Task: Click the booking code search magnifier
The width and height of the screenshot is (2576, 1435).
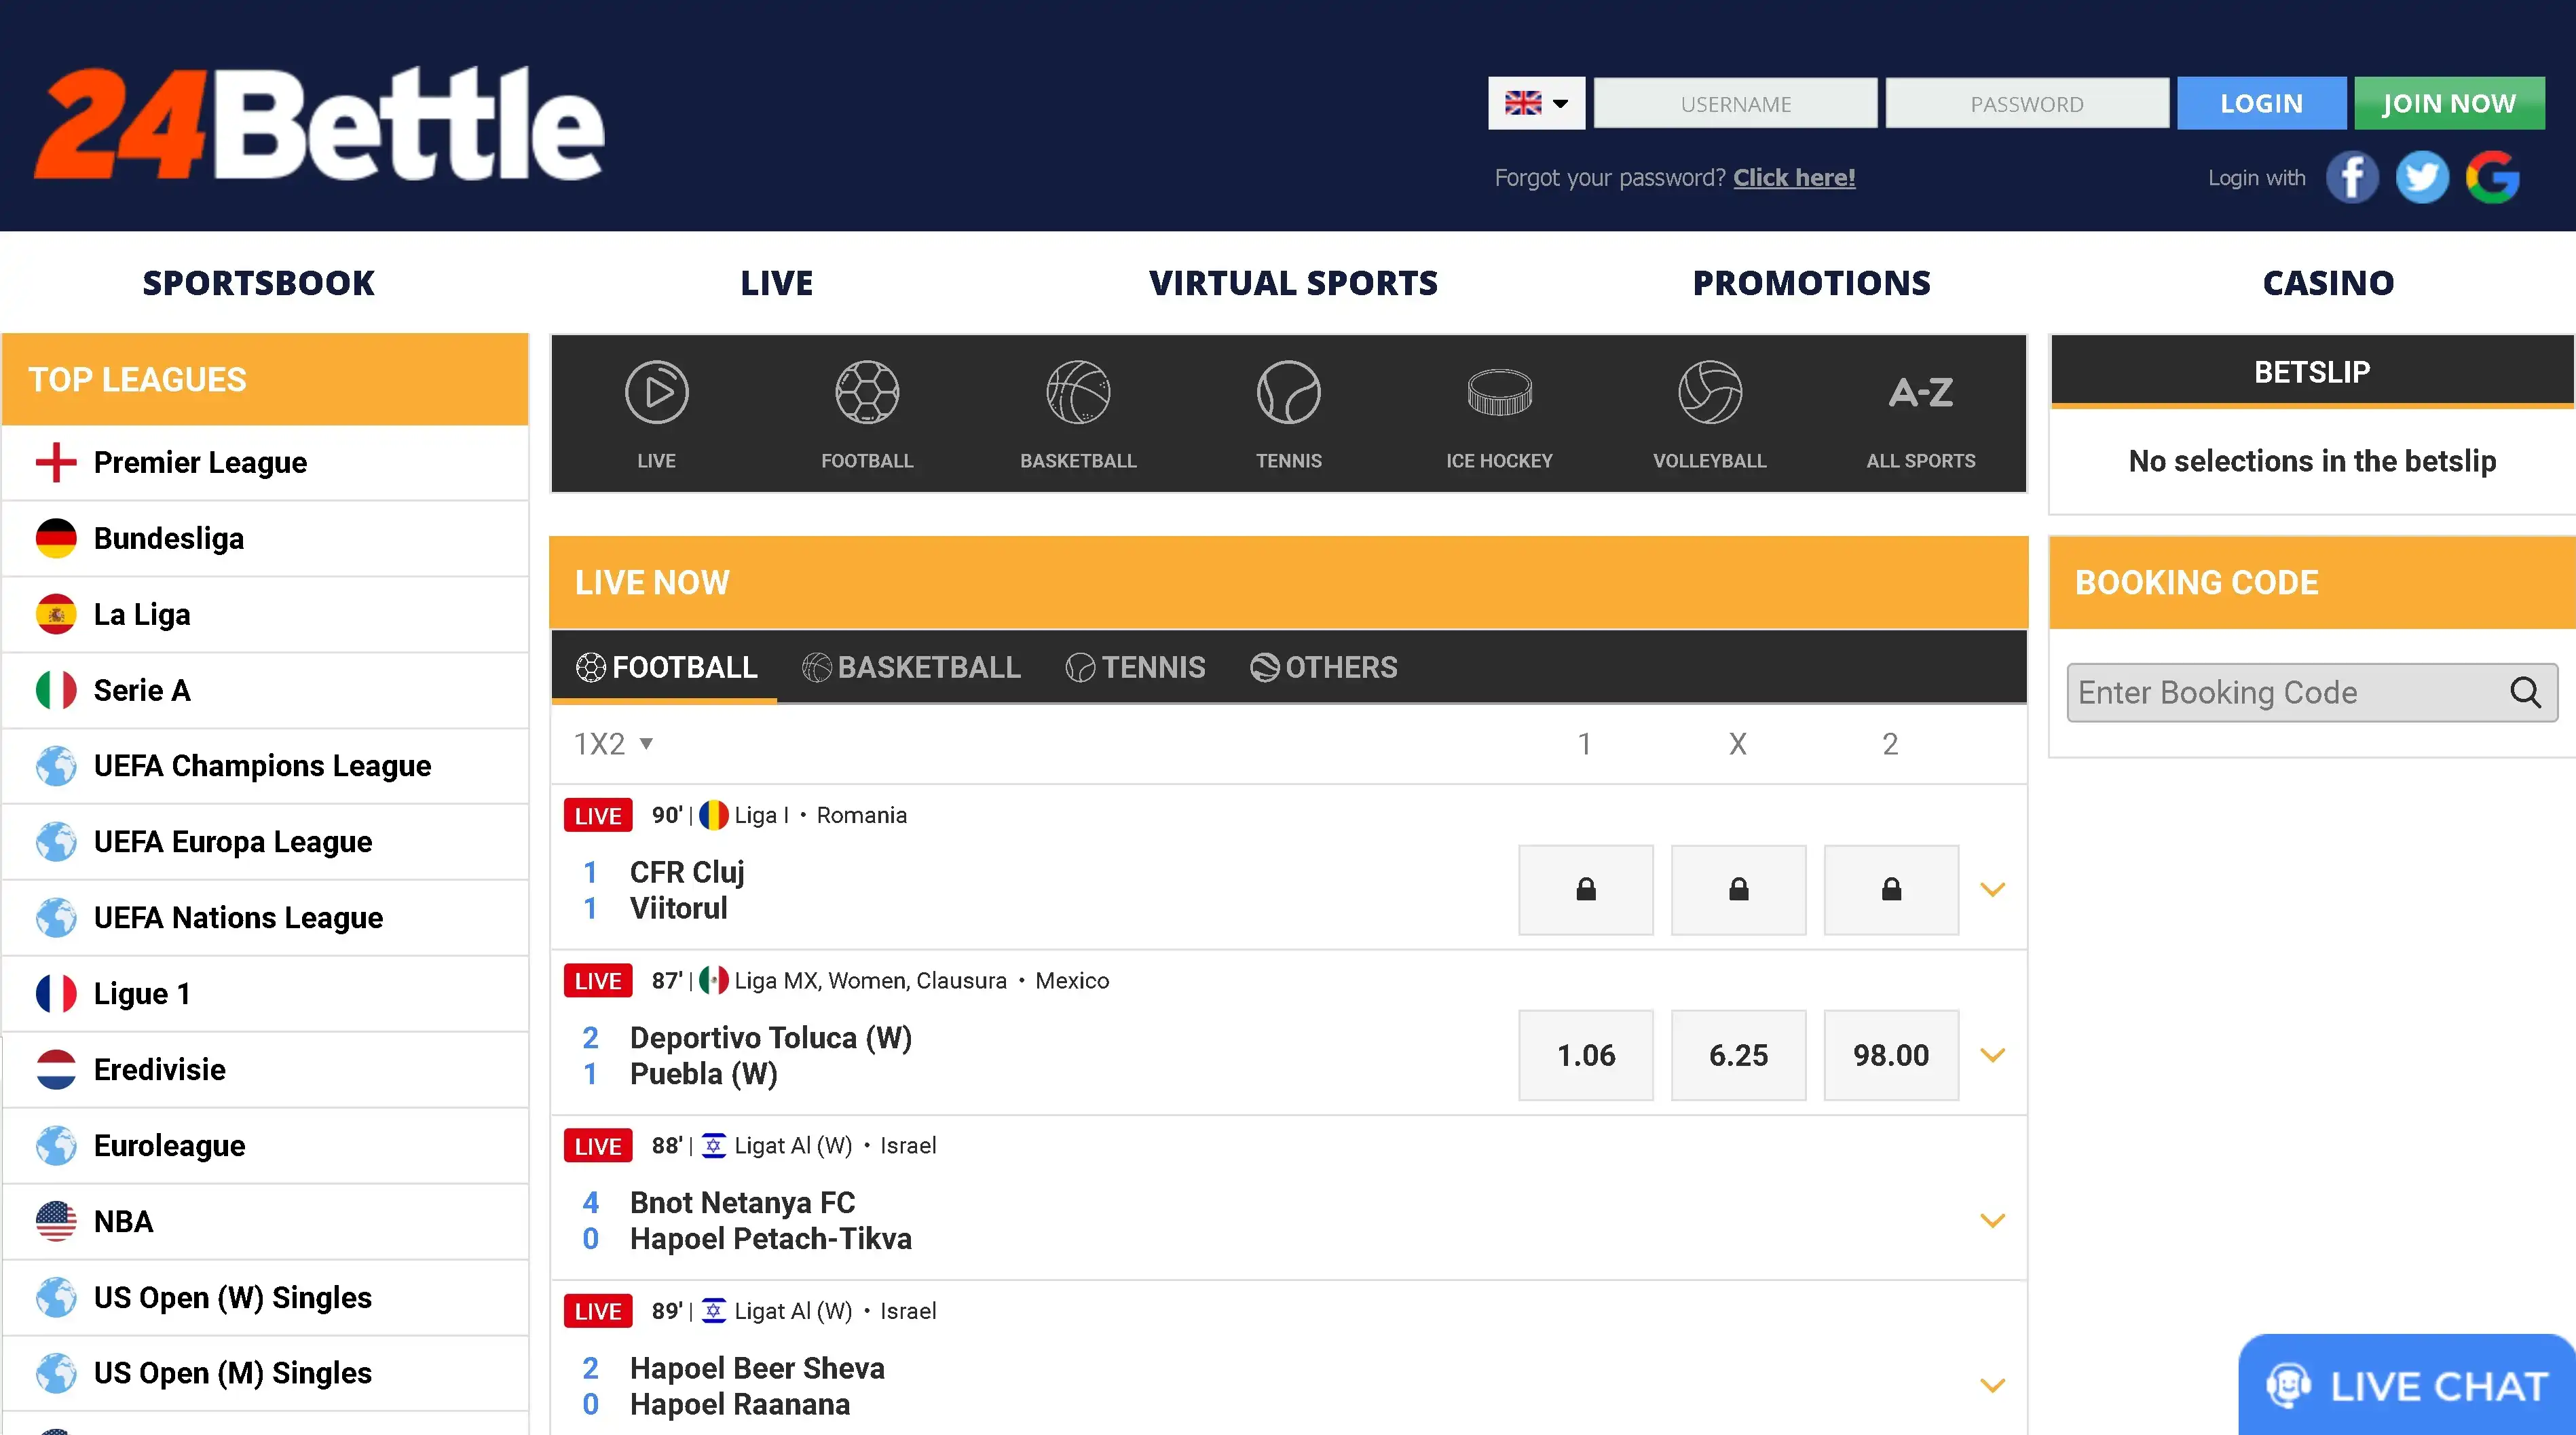Action: click(x=2525, y=693)
